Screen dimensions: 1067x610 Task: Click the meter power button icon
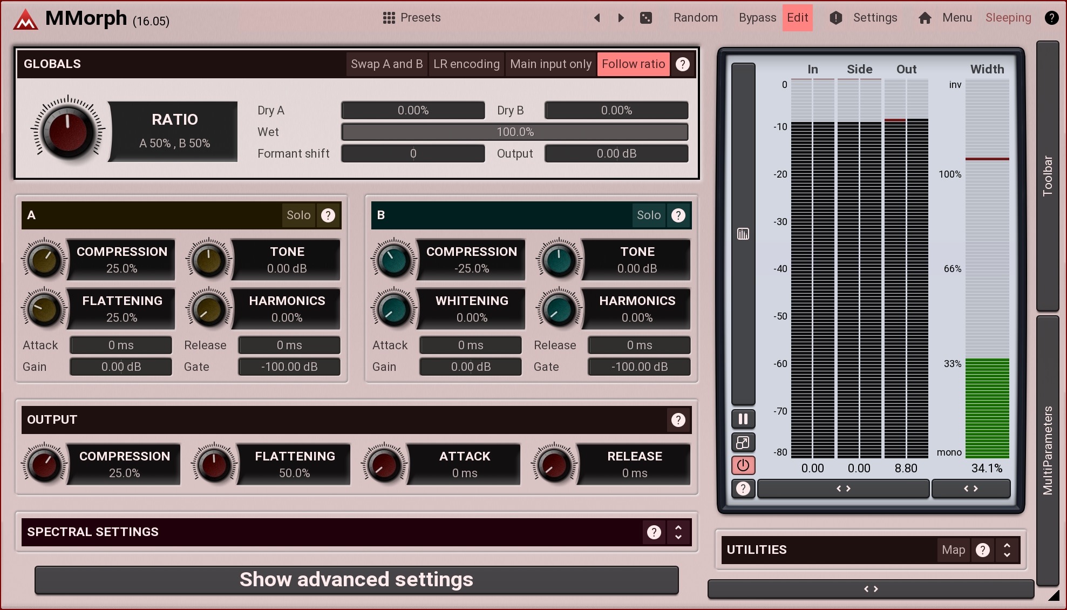pos(743,465)
